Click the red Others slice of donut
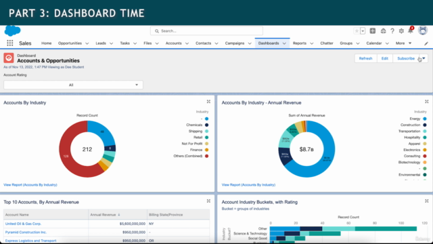Viewport: 433px width, 244px height. click(65, 157)
